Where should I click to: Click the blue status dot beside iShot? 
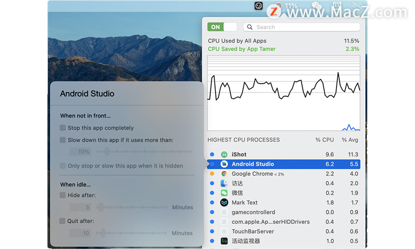[212, 154]
